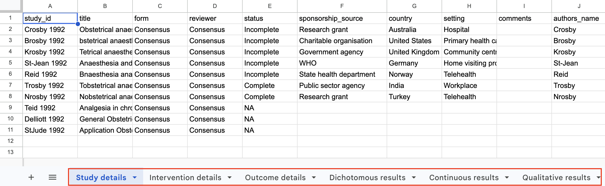The height and width of the screenshot is (186, 605).
Task: Go to the Continuous results sheet tab
Action: pyautogui.click(x=464, y=177)
